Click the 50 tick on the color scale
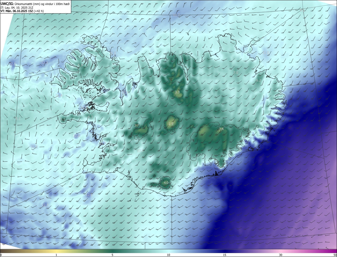 (335, 255)
